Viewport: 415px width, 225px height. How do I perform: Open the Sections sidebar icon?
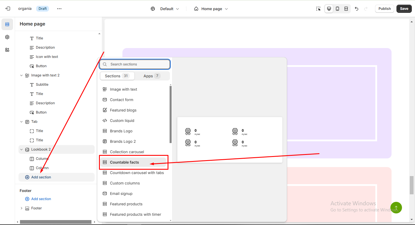click(x=7, y=24)
